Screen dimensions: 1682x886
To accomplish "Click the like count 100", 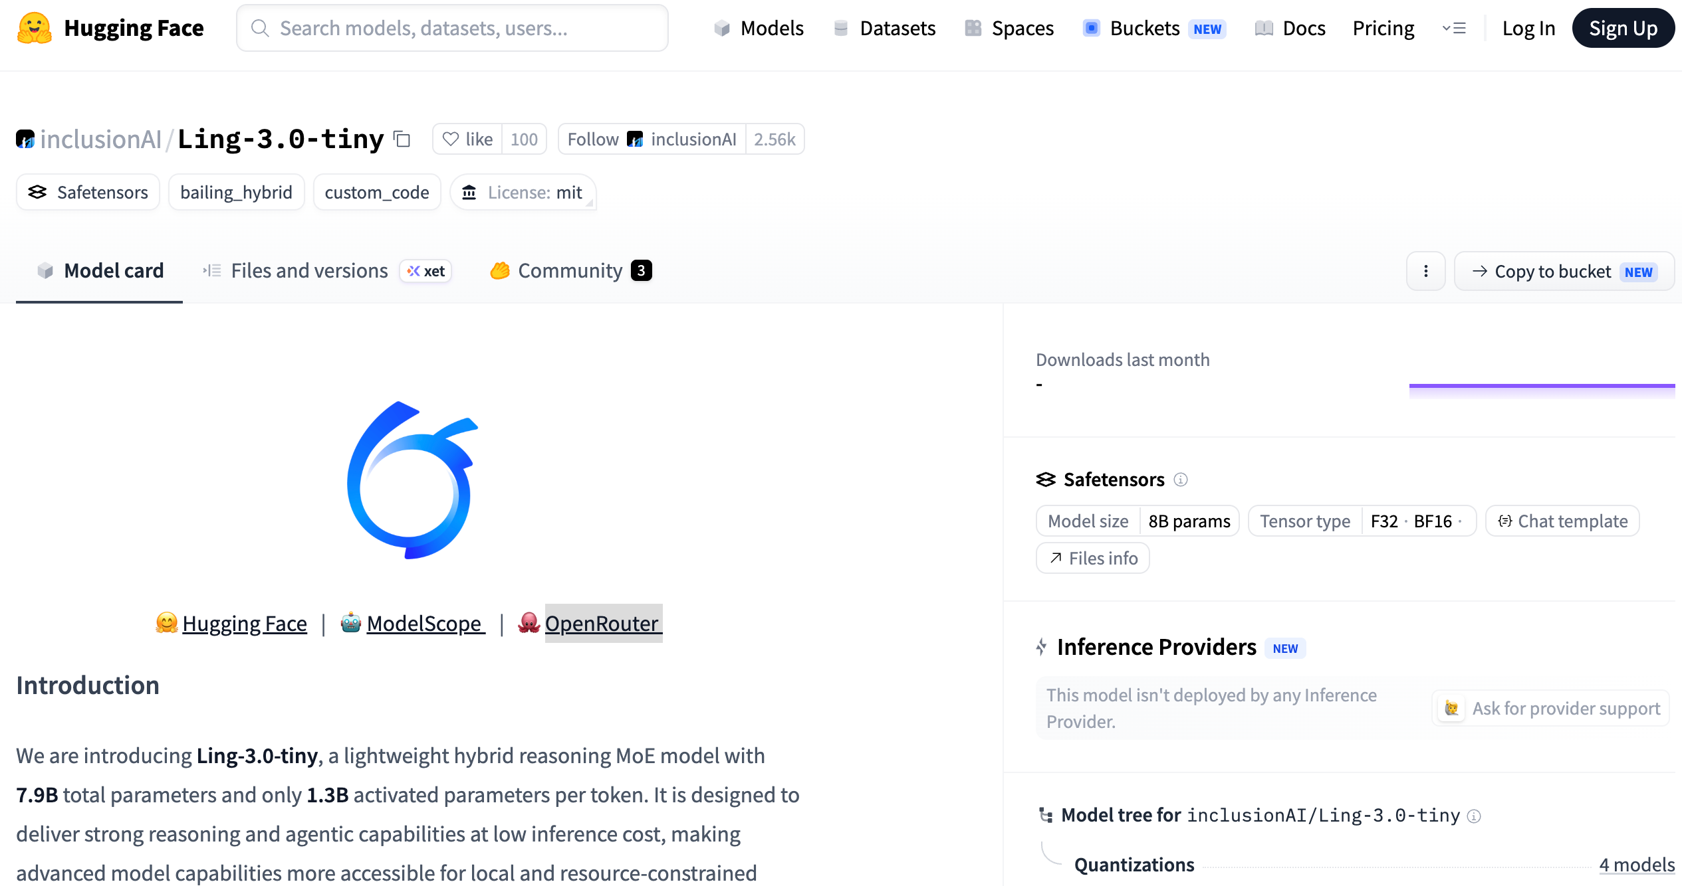I will point(524,139).
